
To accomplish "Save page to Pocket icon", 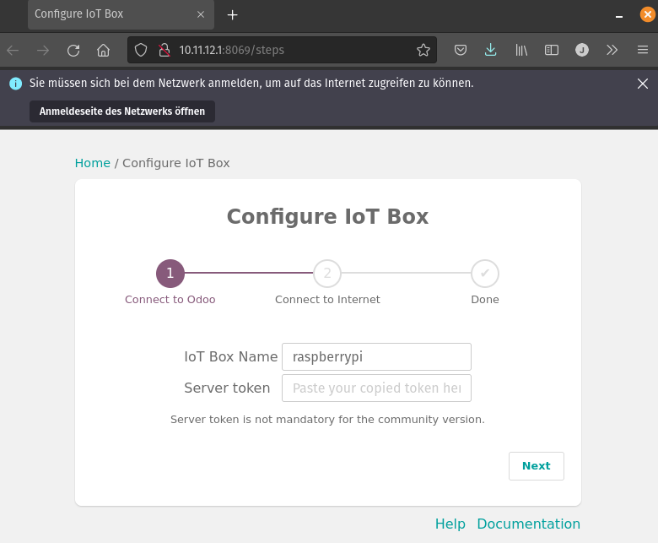I will [461, 50].
